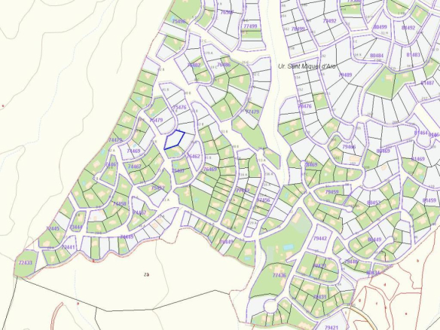Select block label 72433

pyautogui.click(x=26, y=263)
